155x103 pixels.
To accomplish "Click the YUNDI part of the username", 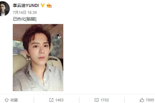I will tap(32, 5).
